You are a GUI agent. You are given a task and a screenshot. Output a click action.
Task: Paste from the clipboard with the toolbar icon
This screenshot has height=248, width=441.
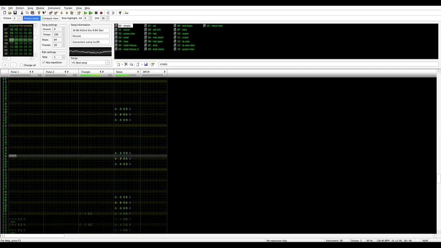(32, 13)
